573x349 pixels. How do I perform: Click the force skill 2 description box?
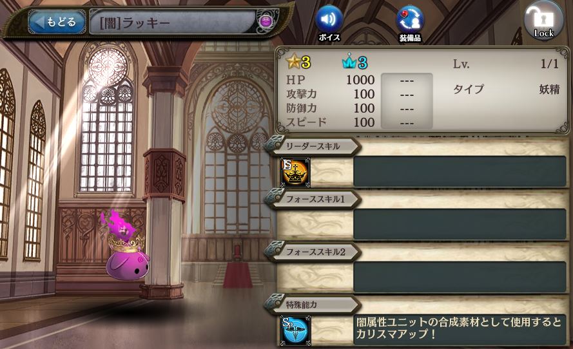[x=460, y=277]
